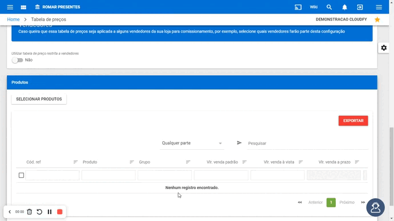Click Tabela de preços breadcrumb text

tap(49, 19)
